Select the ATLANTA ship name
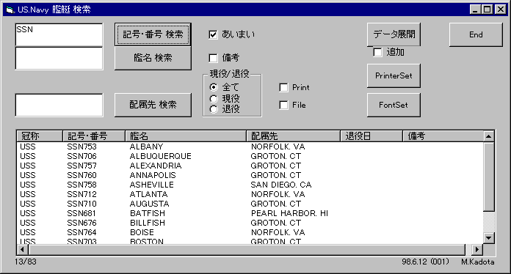Image resolution: width=511 pixels, height=274 pixels. (x=148, y=194)
